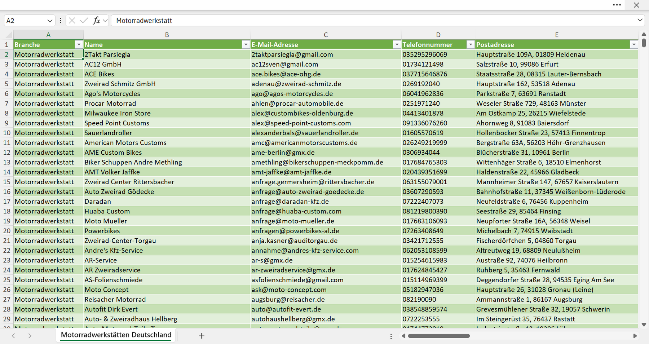649x344 pixels.
Task: Click the Name Box showing A2
Action: pyautogui.click(x=25, y=21)
